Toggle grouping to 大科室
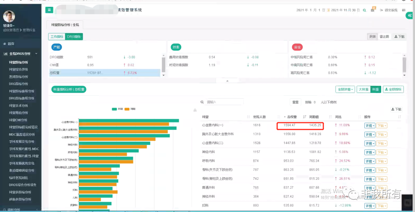Screen dimensions: 415x212 coord(364,89)
